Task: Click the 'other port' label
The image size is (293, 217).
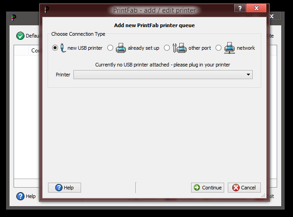Action: [x=200, y=48]
